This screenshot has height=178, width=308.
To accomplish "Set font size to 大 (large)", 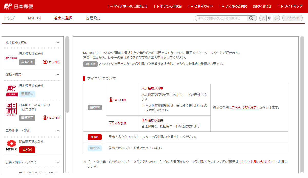I will pyautogui.click(x=263, y=18).
